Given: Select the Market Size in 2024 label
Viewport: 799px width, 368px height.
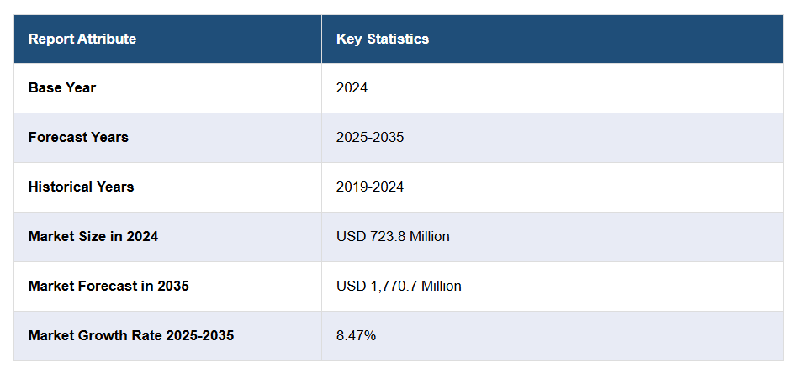Looking at the screenshot, I should 93,236.
